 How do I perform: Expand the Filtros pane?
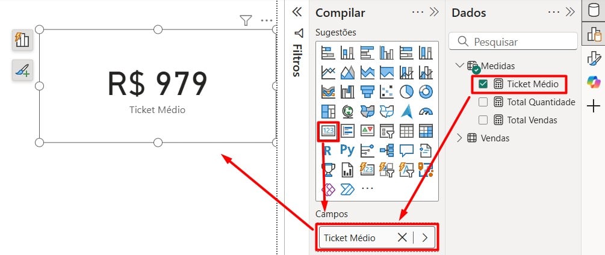click(297, 12)
